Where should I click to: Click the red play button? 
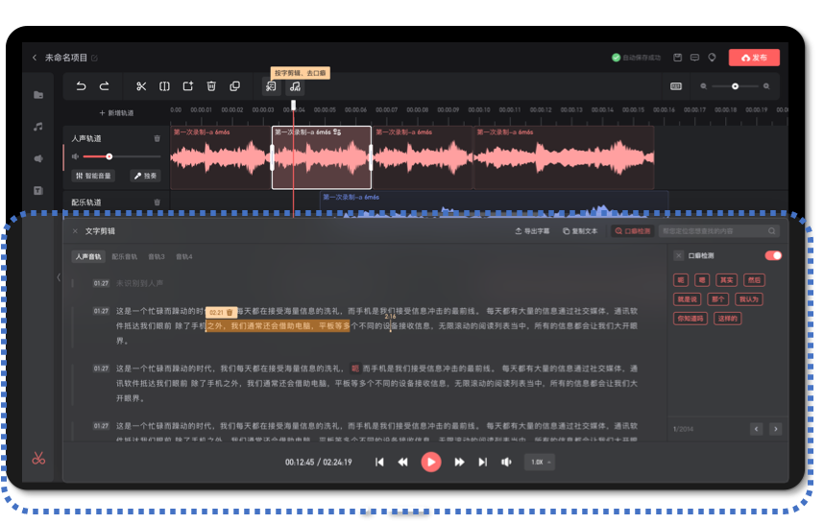pos(431,462)
